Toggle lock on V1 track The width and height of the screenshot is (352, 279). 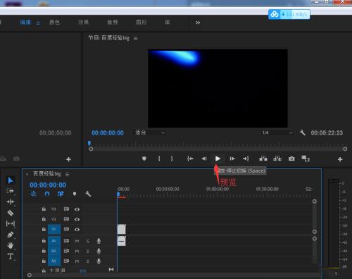[x=44, y=229]
